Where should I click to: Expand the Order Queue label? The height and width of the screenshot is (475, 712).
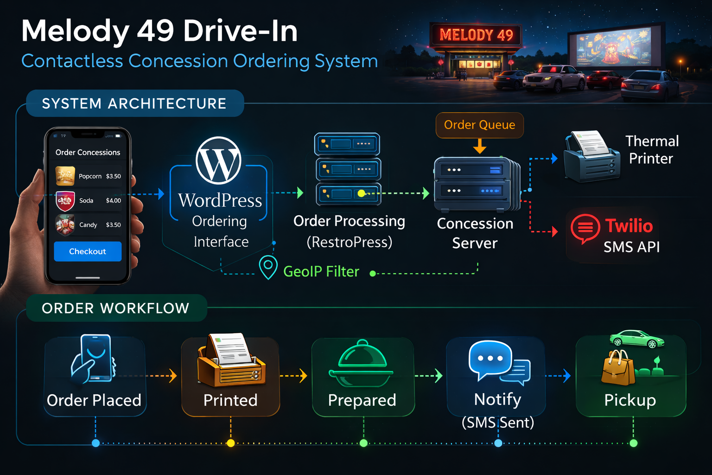[x=479, y=125]
